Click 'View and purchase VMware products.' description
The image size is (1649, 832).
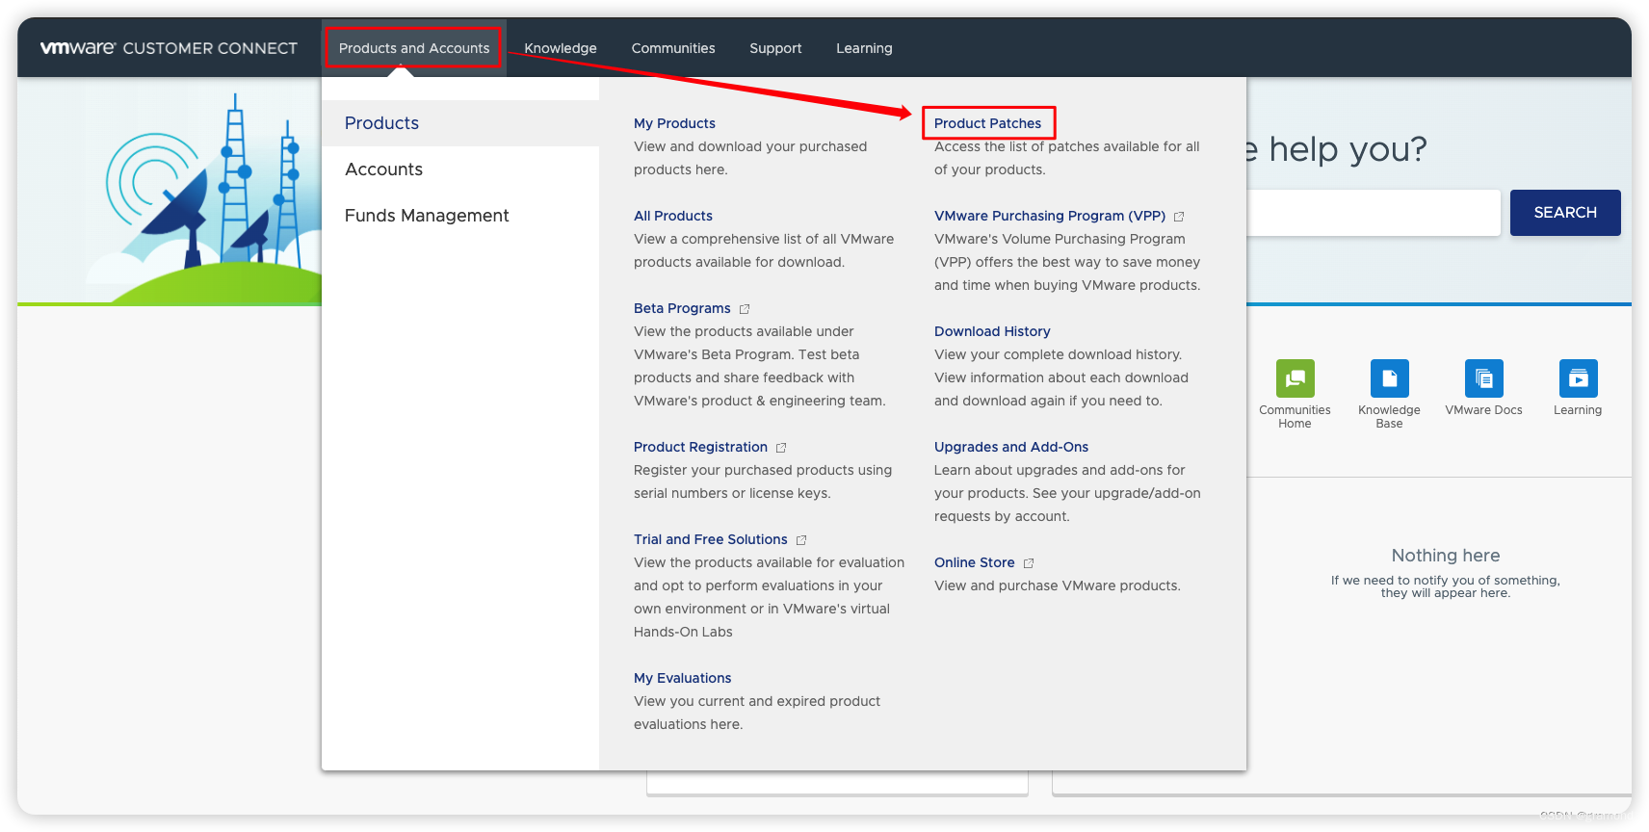[1057, 585]
